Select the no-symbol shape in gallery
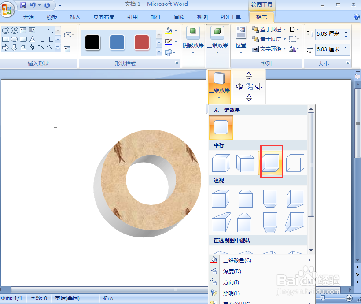This screenshot has width=361, height=304. pos(15,30)
